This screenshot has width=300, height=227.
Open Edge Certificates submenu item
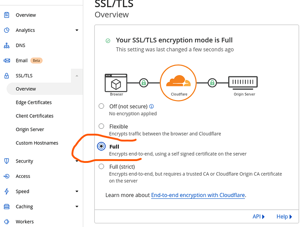[34, 102]
